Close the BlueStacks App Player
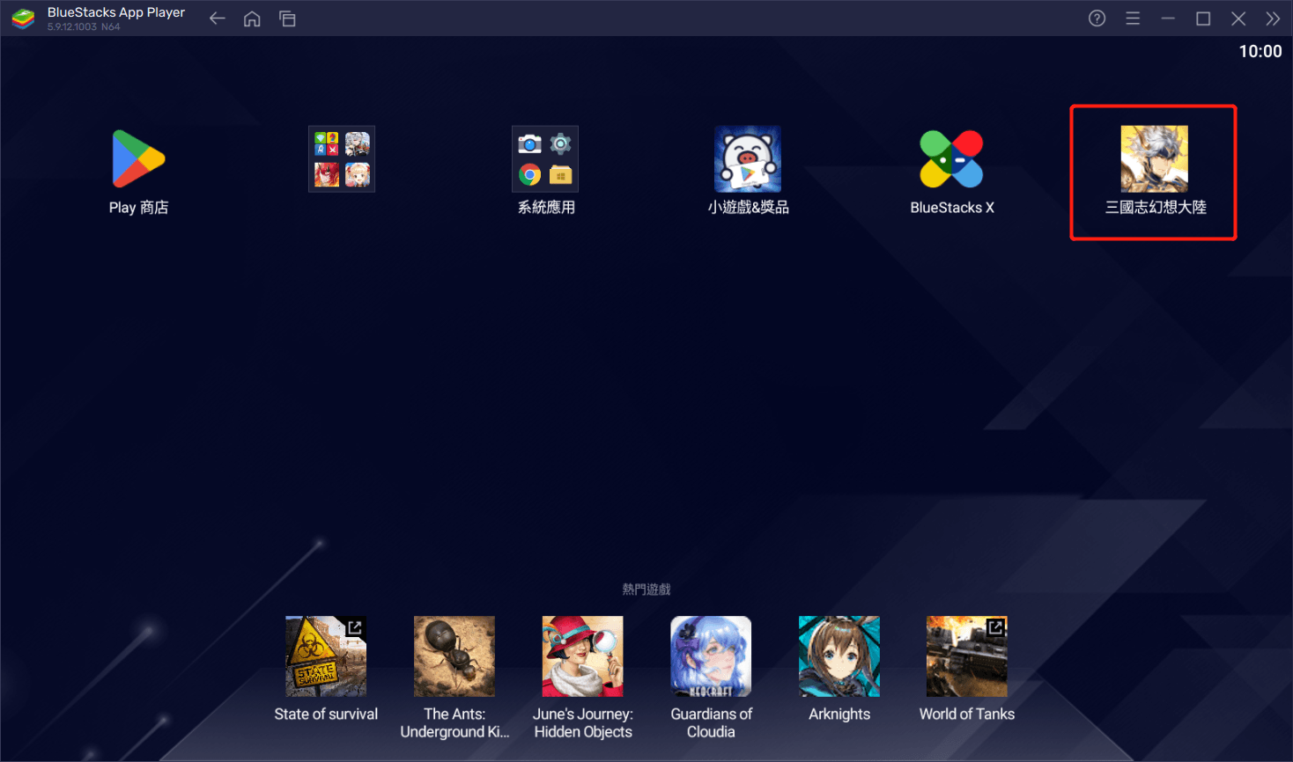 (x=1238, y=18)
